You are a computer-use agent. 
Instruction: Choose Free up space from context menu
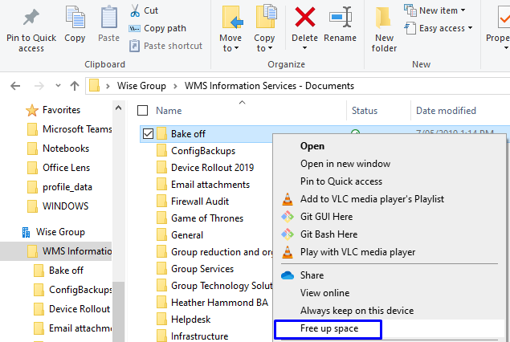[328, 328]
